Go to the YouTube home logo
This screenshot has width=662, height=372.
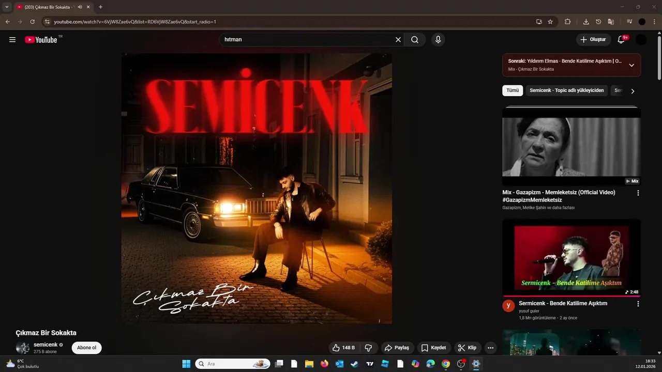coord(41,40)
